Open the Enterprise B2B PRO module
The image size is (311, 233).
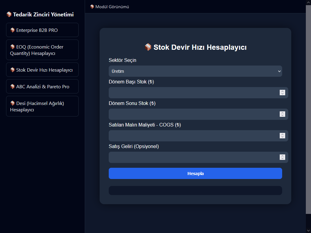(42, 30)
